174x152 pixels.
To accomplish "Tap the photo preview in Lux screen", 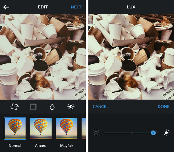I will point(131,57).
